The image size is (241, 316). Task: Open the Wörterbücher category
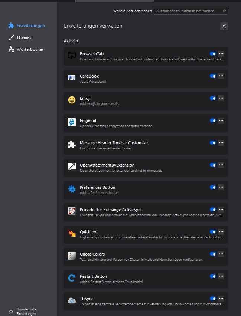click(x=30, y=49)
